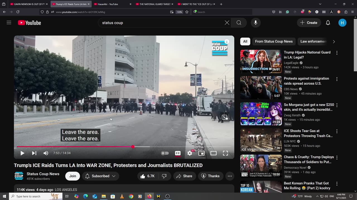Open the Status Coup News channel link
This screenshot has height=200, width=357.
[43, 174]
